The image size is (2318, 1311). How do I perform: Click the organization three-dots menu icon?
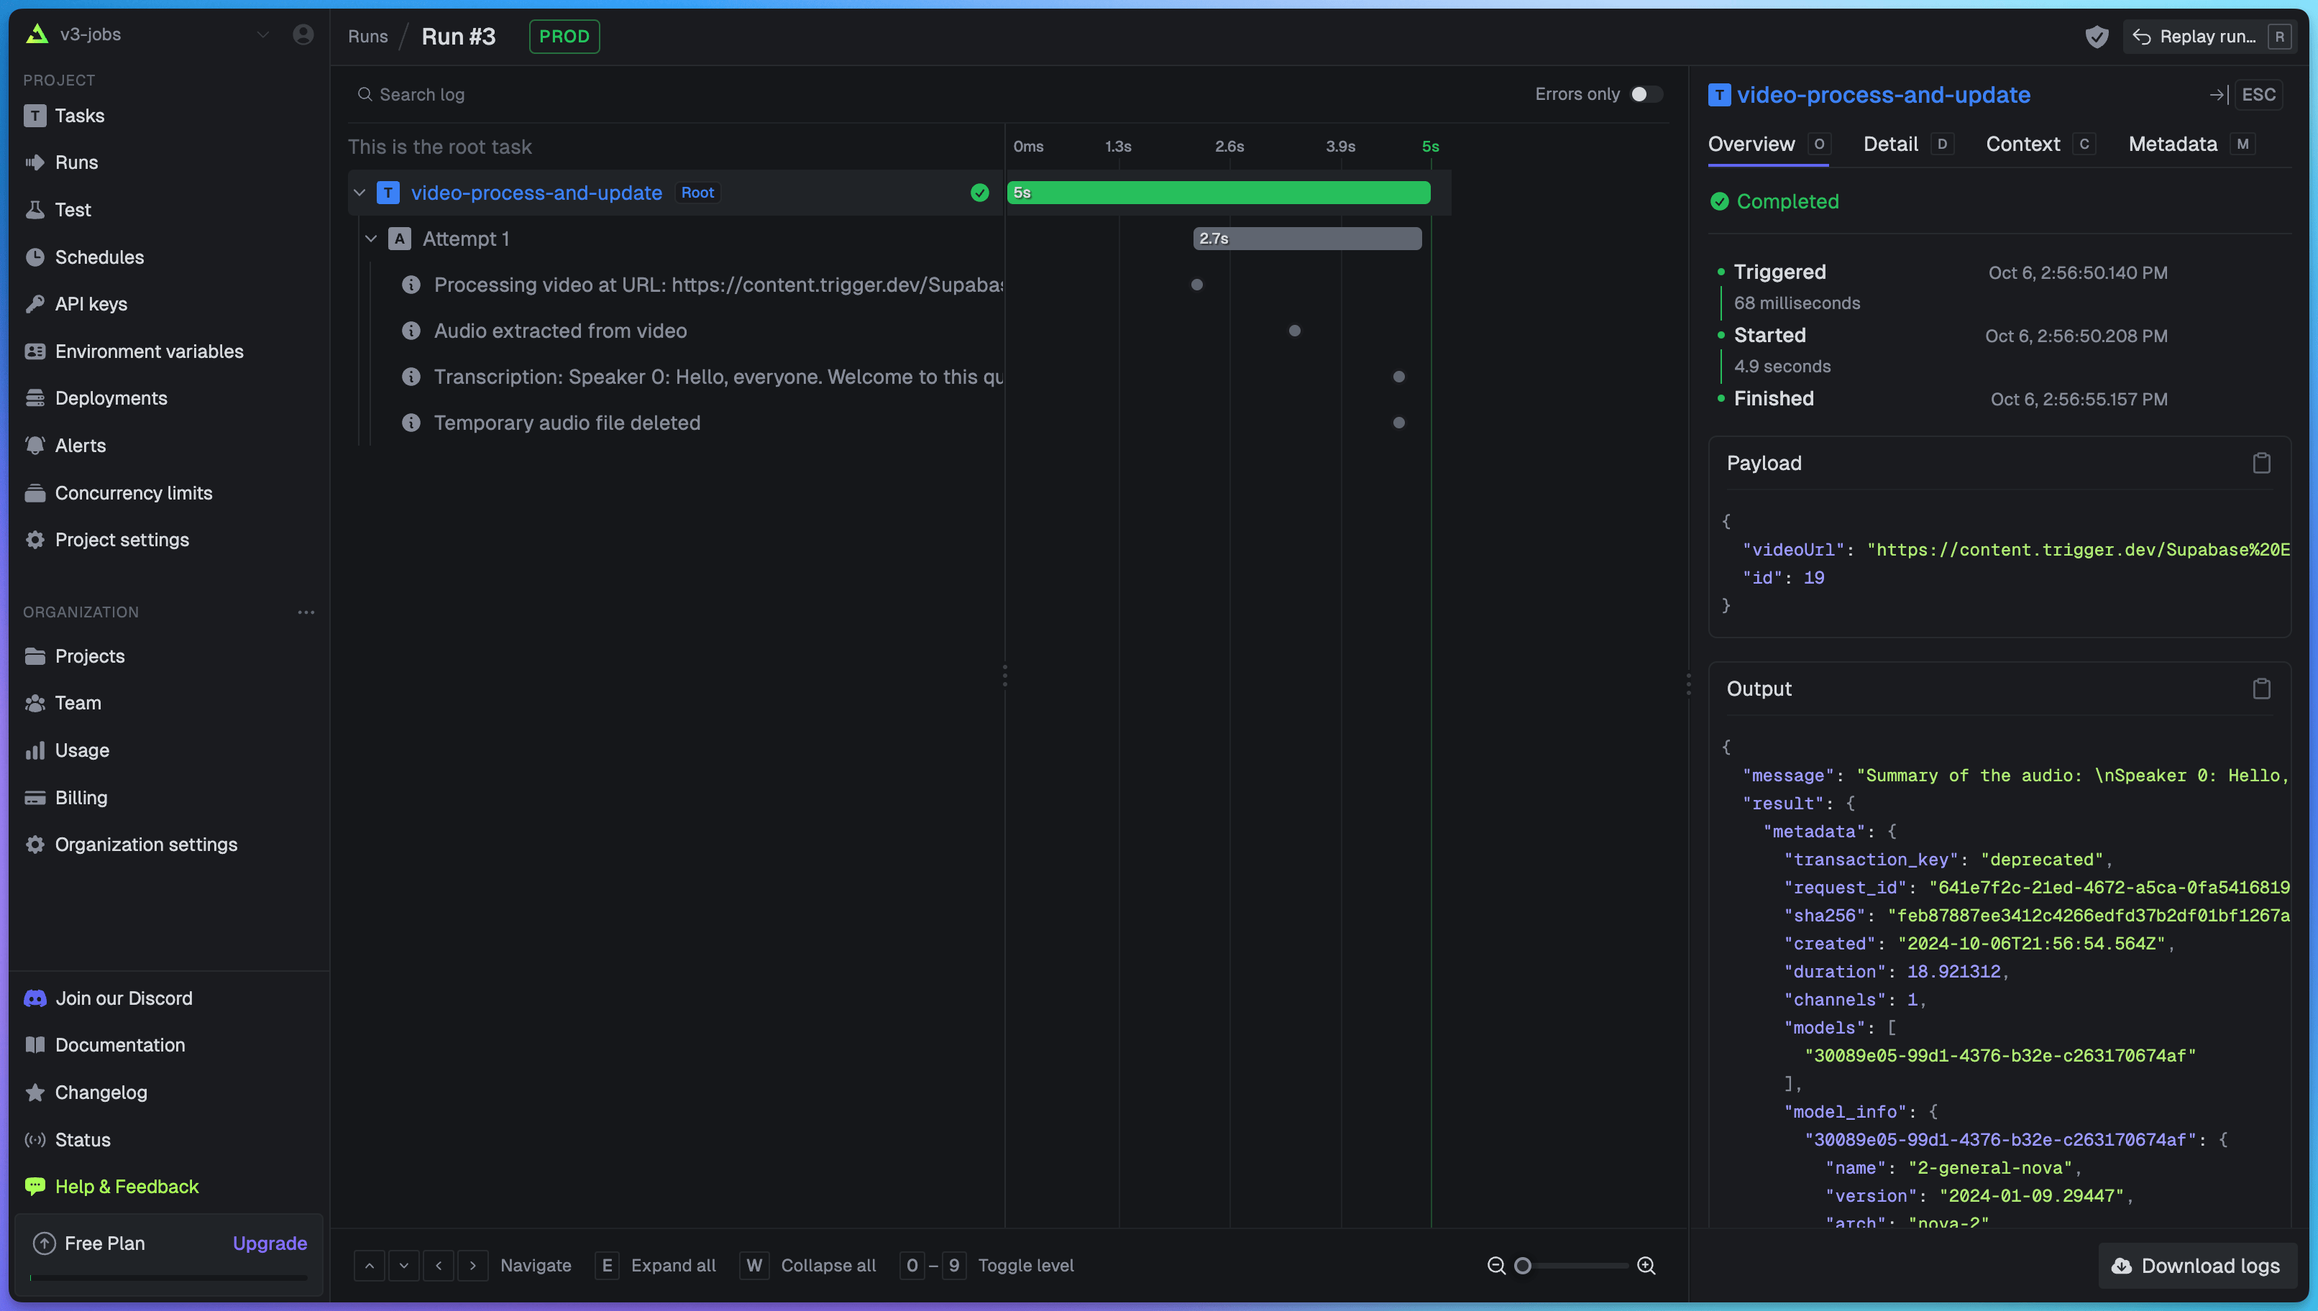pyautogui.click(x=306, y=612)
